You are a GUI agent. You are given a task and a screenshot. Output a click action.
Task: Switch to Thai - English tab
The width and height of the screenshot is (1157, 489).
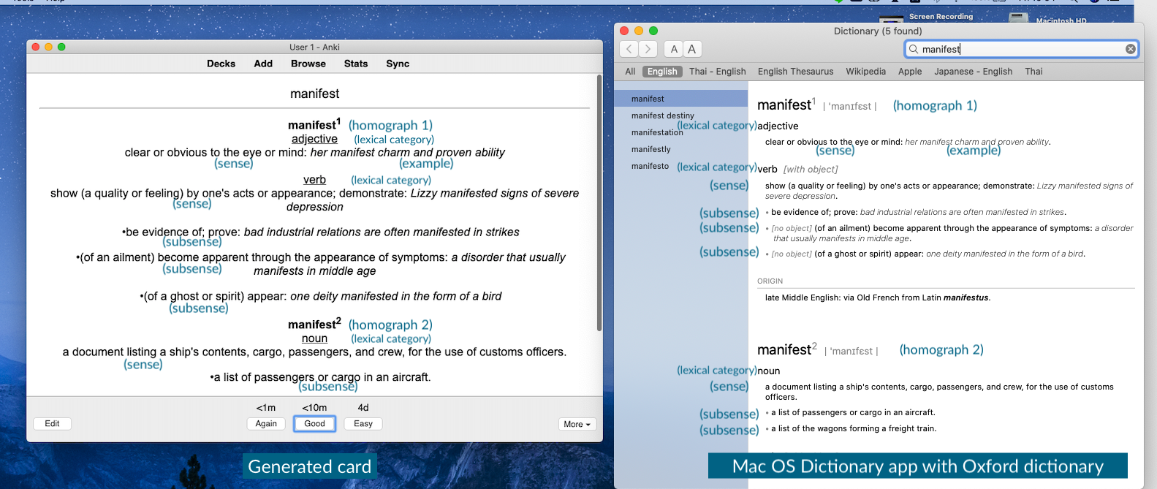click(x=718, y=72)
